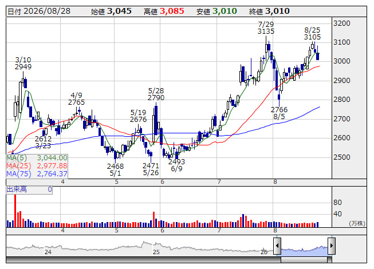
Task: Click the tallest red volume bar in March
Action: point(15,211)
